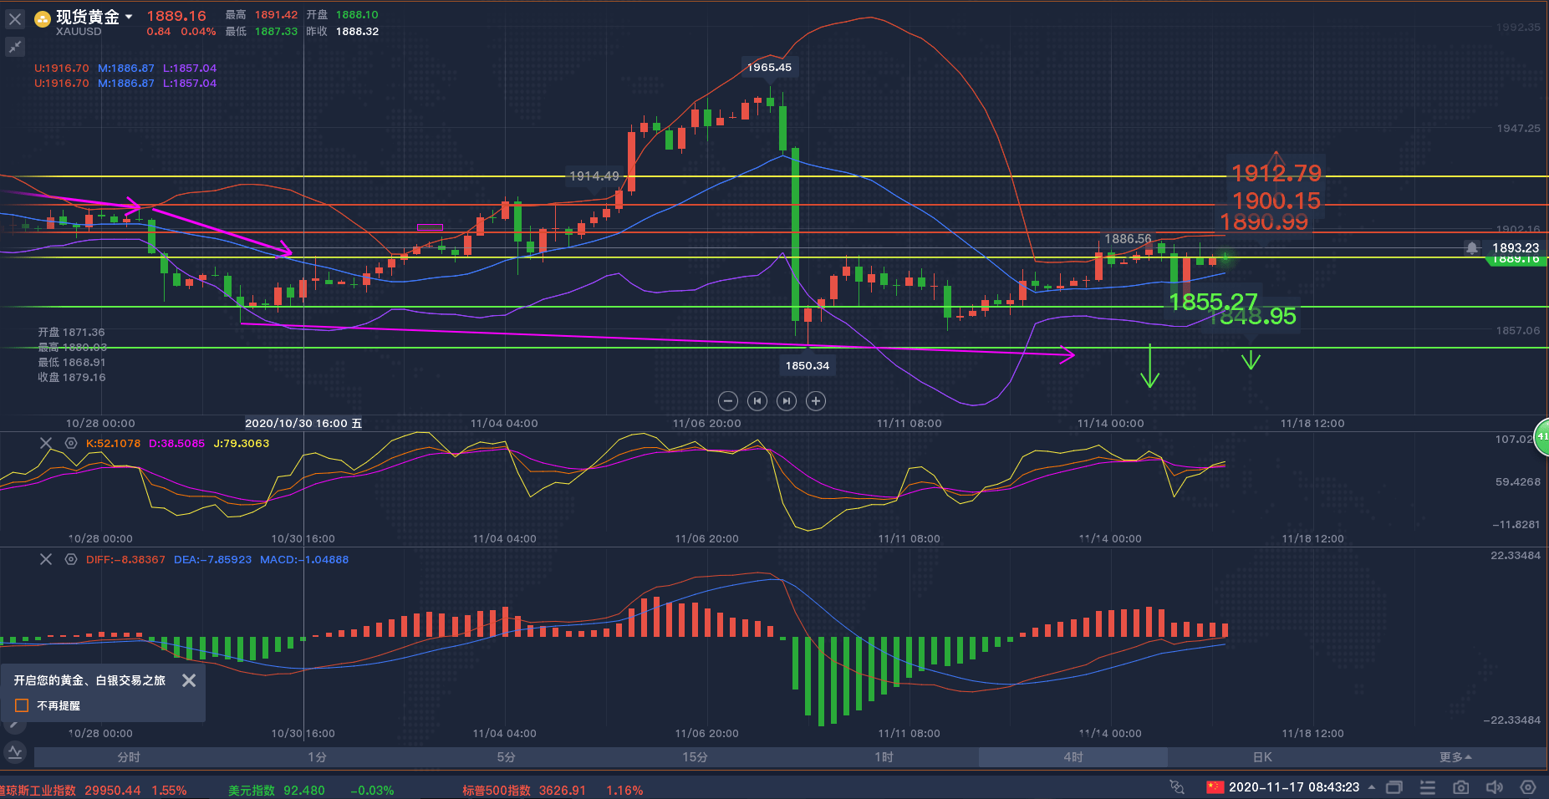
Task: Click the China flag icon
Action: 1215,787
